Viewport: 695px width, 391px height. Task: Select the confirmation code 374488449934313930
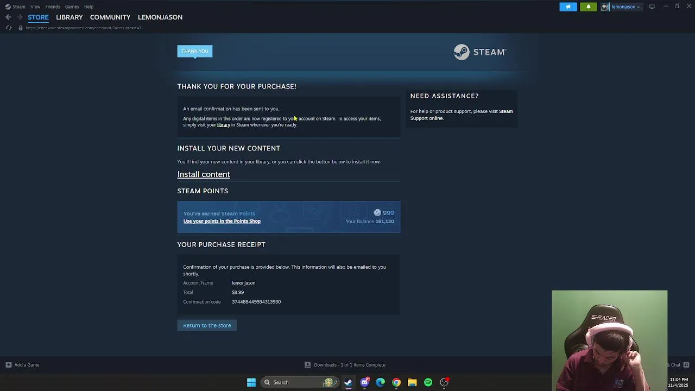[256, 302]
